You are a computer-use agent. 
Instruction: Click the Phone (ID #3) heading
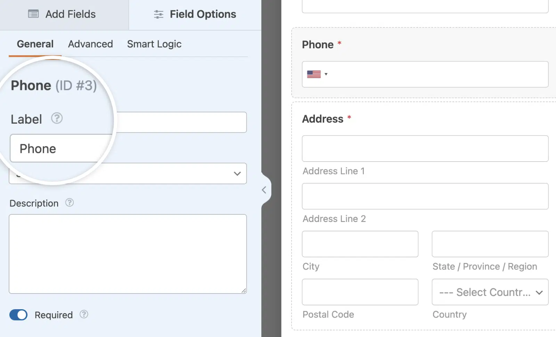point(54,85)
